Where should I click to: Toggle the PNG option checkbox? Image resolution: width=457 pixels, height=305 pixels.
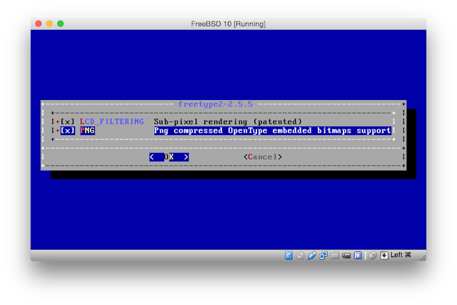click(x=67, y=130)
